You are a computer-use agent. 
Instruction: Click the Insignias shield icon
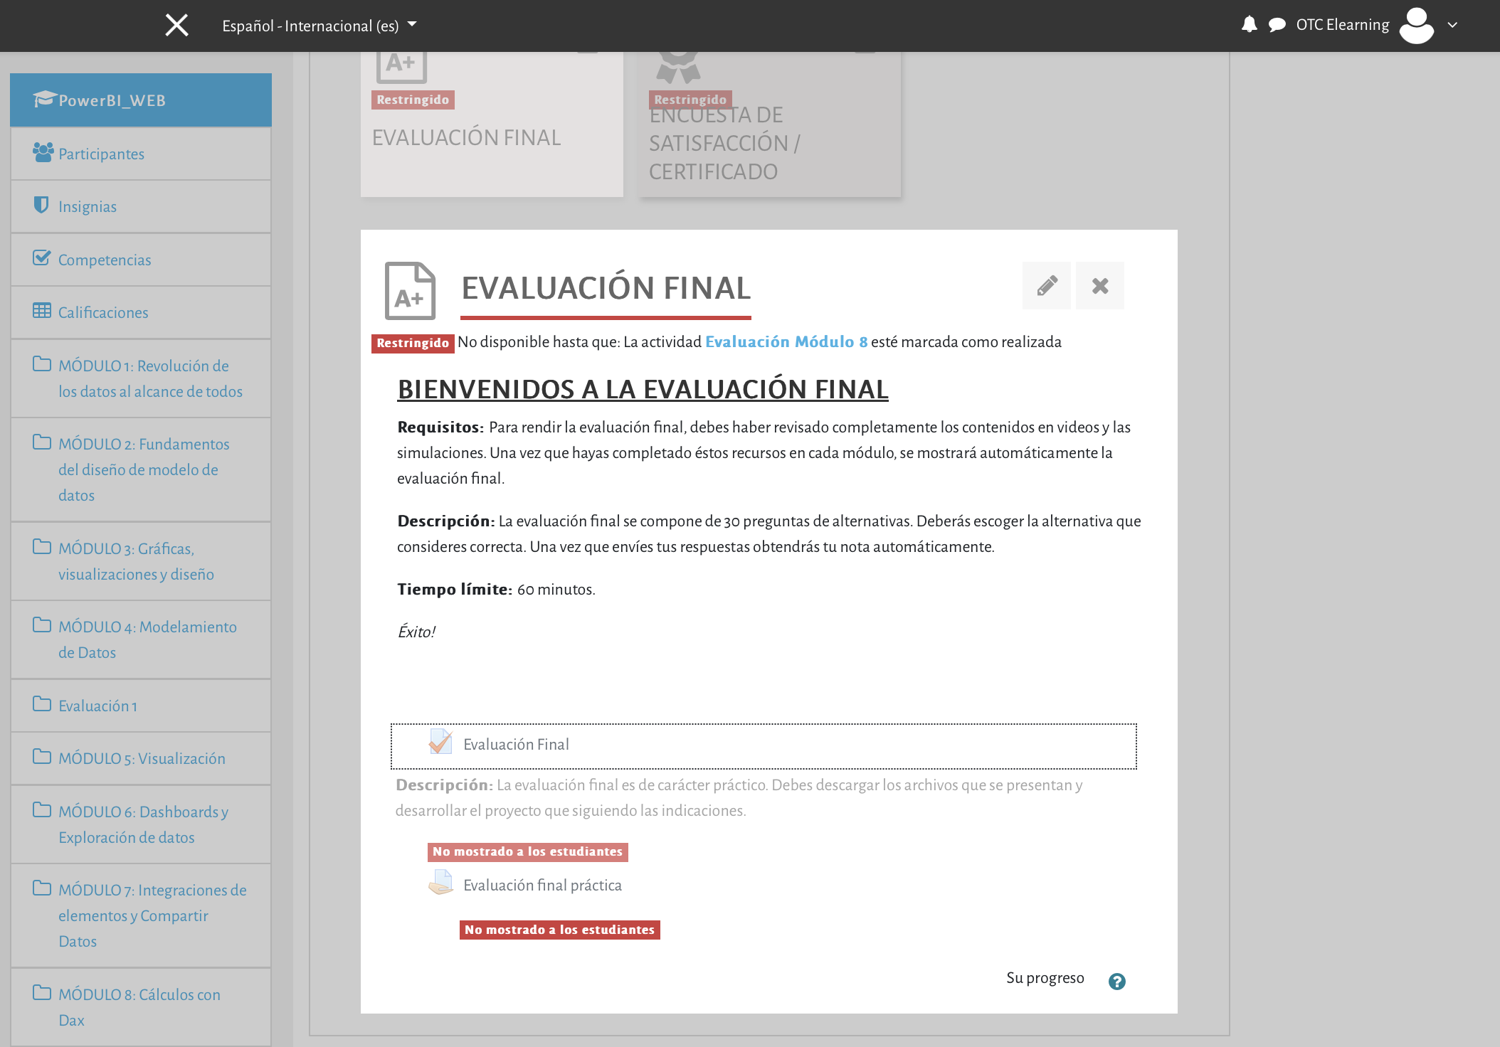pyautogui.click(x=41, y=205)
